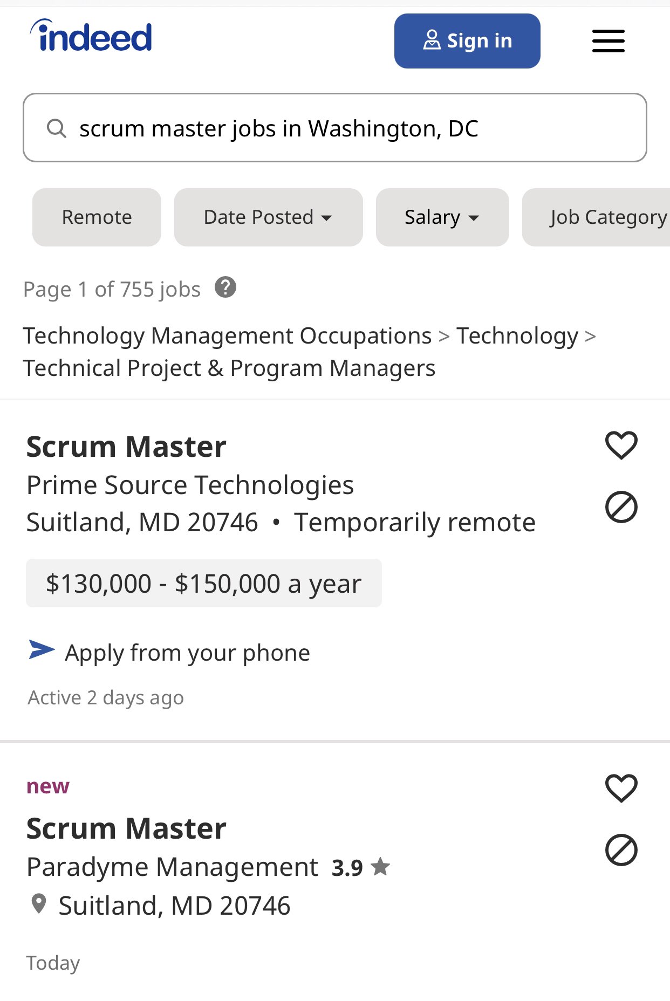Save the Prime Source Technologies job with heart
The image size is (670, 1001).
(621, 445)
